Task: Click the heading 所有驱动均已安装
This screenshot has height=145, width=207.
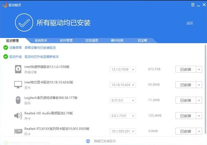Action: (x=63, y=23)
